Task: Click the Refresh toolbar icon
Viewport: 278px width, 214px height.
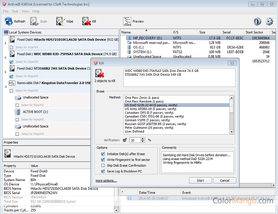Action: pos(8,21)
